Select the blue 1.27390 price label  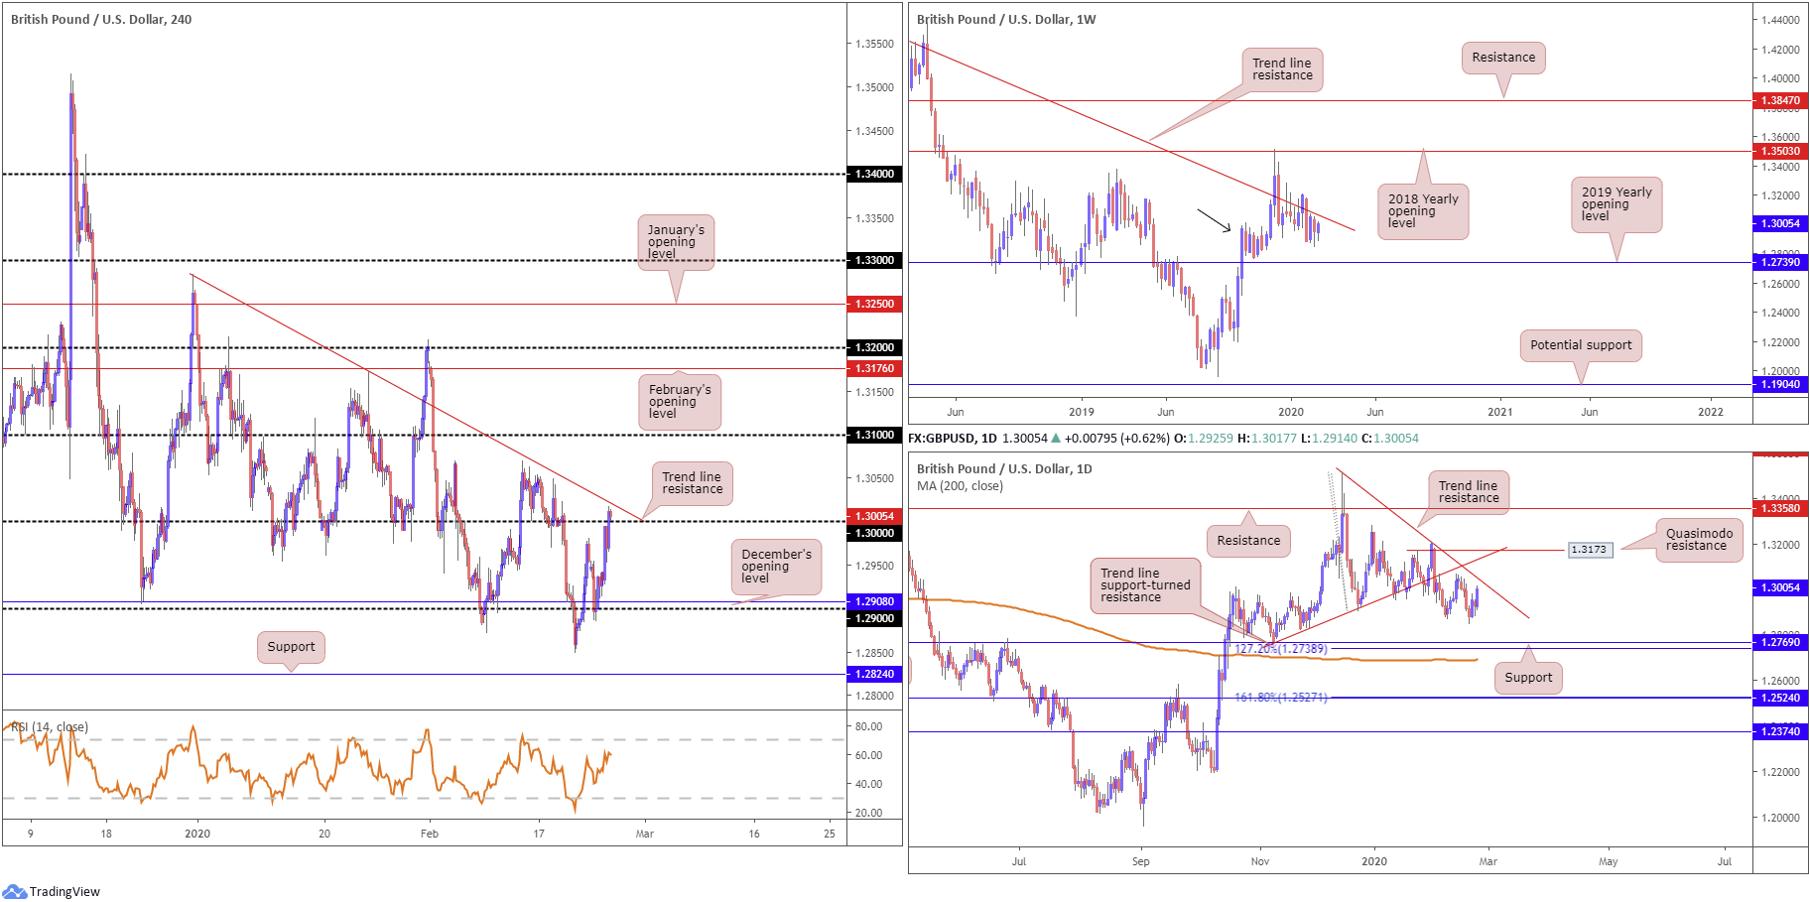point(1780,262)
